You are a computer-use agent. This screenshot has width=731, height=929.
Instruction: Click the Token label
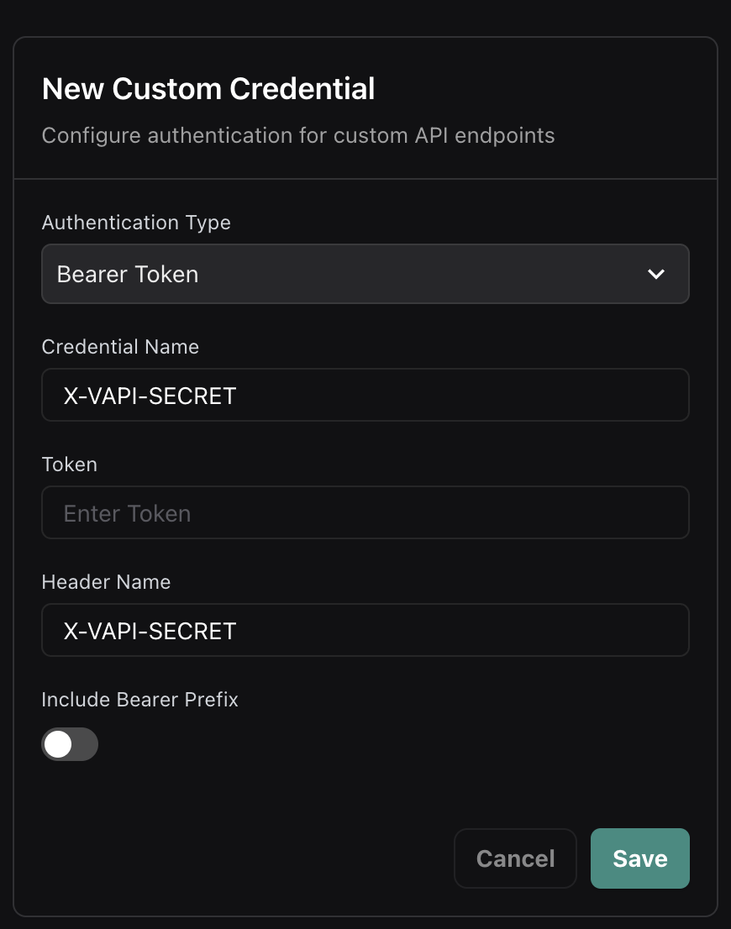coord(69,464)
